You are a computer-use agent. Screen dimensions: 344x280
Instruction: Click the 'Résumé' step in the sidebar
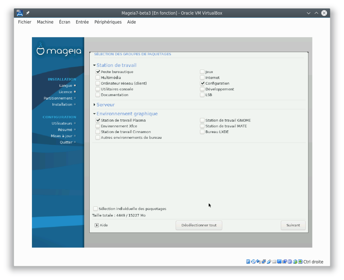(65, 130)
